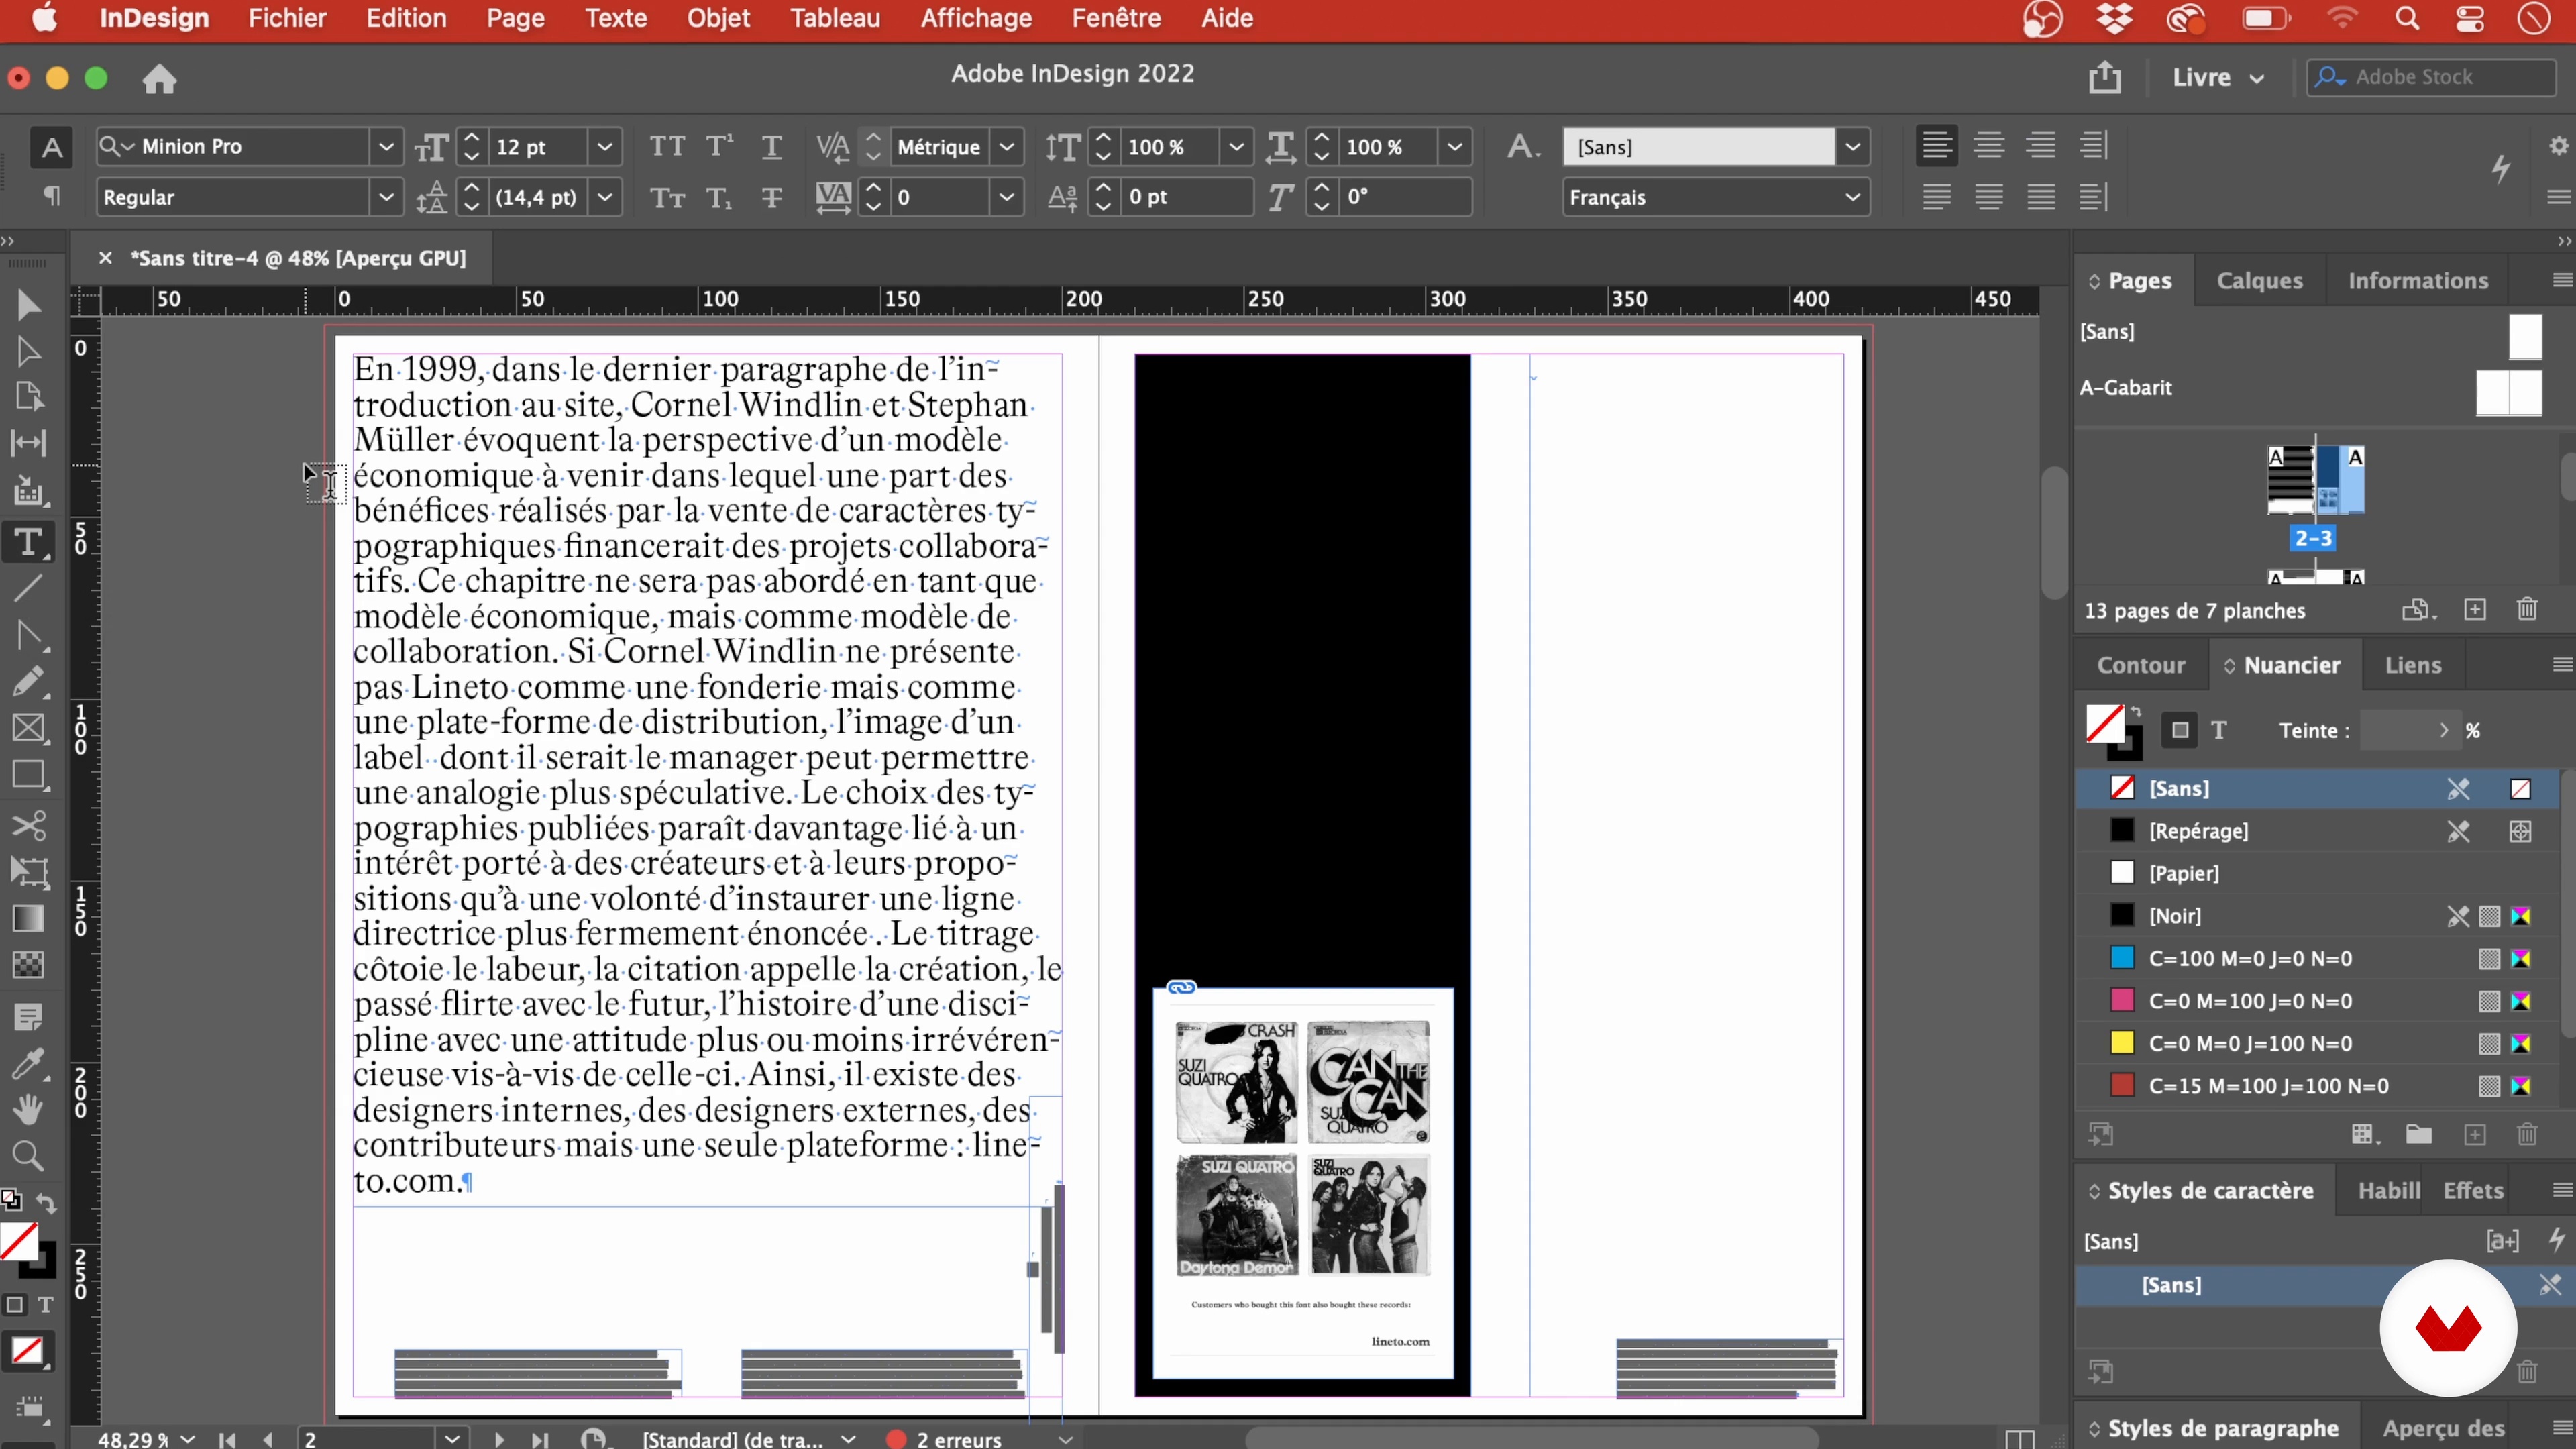
Task: Open the Fichier menu
Action: (287, 18)
